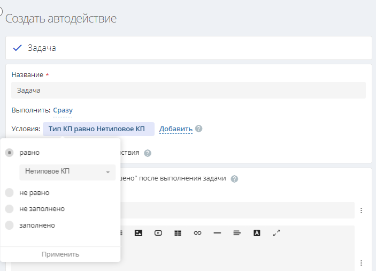Click the 'Тип КП равно Нетиповое КП' condition chip
Screen dimensions: 376x271
point(98,129)
